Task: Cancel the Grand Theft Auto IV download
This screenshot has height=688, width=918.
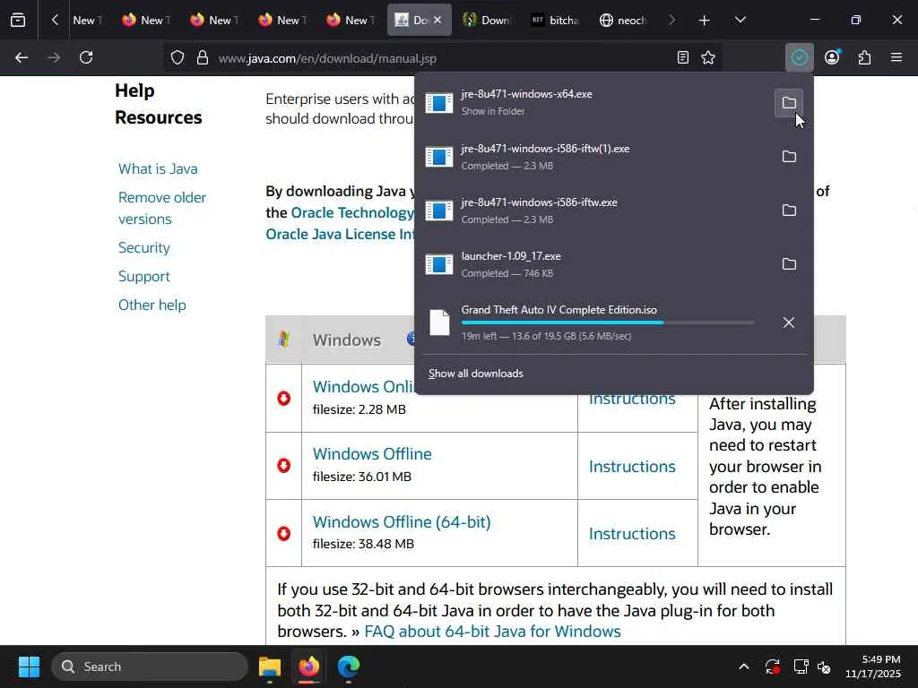Action: tap(789, 322)
